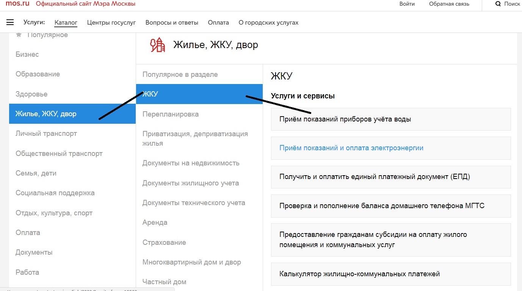Open Документы жилищного учета subsection
522x291 pixels.
coord(199,183)
